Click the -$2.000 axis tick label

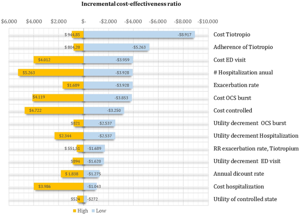click(108, 21)
